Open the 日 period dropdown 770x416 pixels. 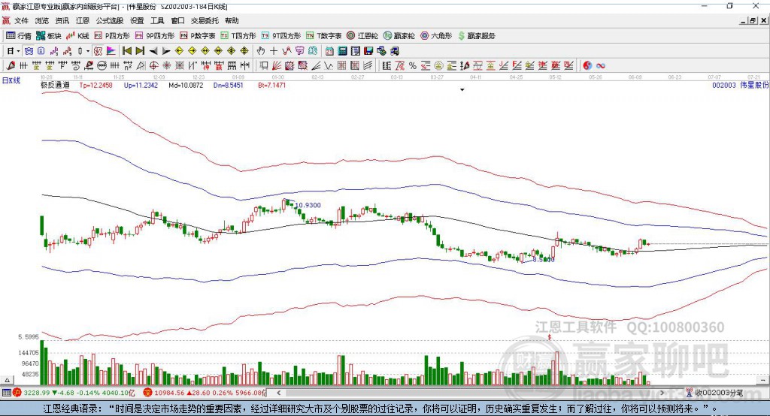tap(14, 51)
